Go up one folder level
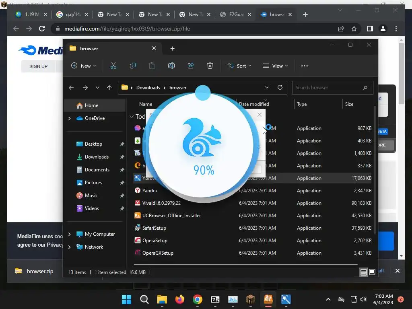Viewport: 412px width, 309px height. coord(109,88)
